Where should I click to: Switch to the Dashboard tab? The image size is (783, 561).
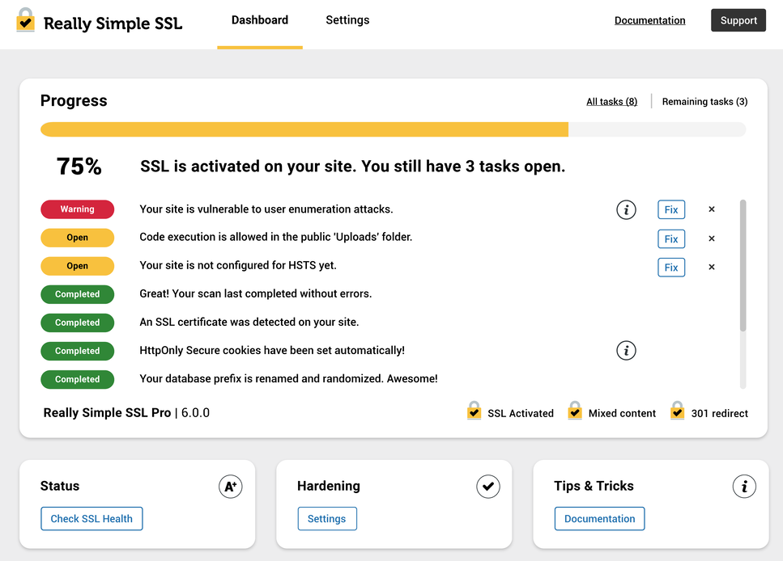point(260,20)
